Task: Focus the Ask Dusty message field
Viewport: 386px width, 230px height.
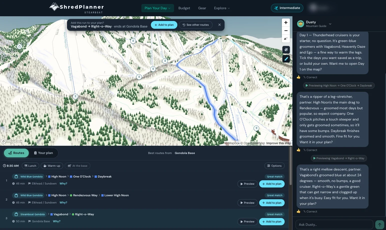Action: pos(334,224)
